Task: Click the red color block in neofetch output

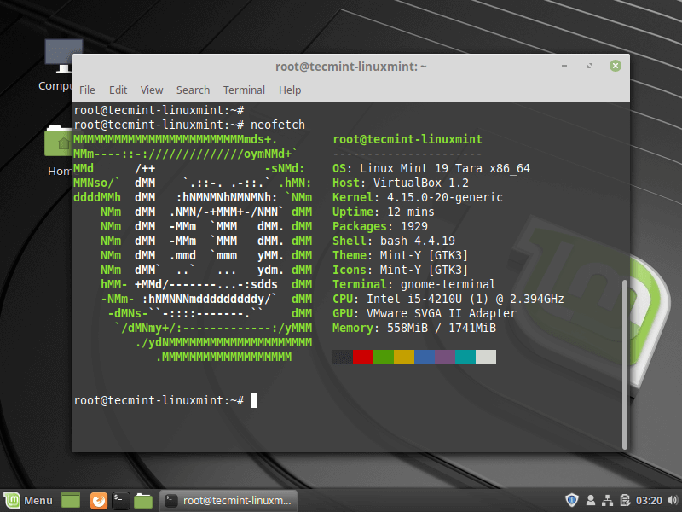Action: click(362, 357)
